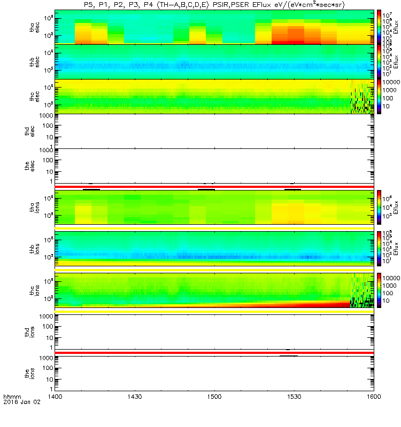Click the Eflux label beside tha elec colorbar
The width and height of the screenshot is (401, 427).
[396, 28]
